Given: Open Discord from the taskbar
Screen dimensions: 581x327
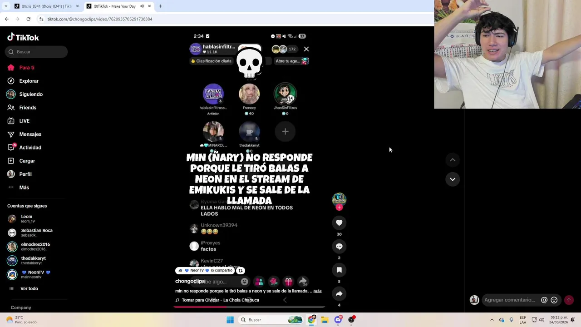Looking at the screenshot, I should pyautogui.click(x=338, y=320).
